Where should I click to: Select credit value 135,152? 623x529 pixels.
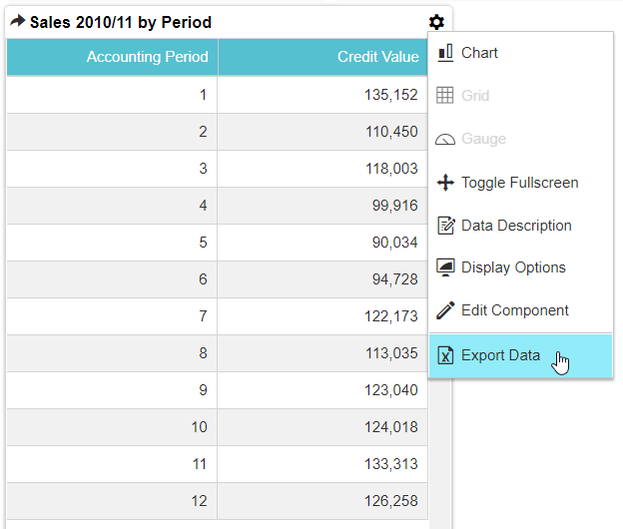coord(391,95)
